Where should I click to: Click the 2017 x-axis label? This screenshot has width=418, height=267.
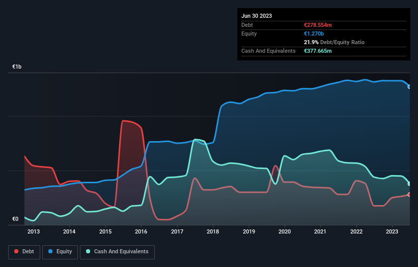point(177,231)
